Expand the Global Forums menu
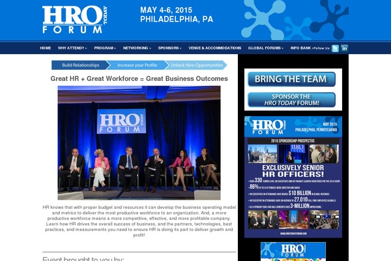 [x=266, y=48]
